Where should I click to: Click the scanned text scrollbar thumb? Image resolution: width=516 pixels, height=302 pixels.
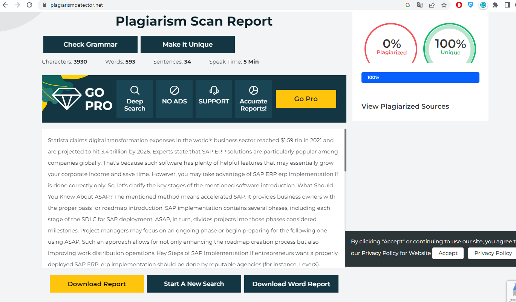345,150
